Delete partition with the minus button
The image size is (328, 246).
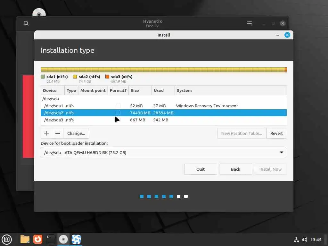58,133
